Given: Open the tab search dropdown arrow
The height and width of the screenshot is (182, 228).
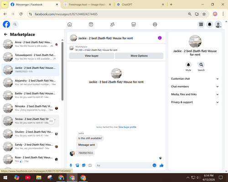Looking at the screenshot, I should [5, 5].
